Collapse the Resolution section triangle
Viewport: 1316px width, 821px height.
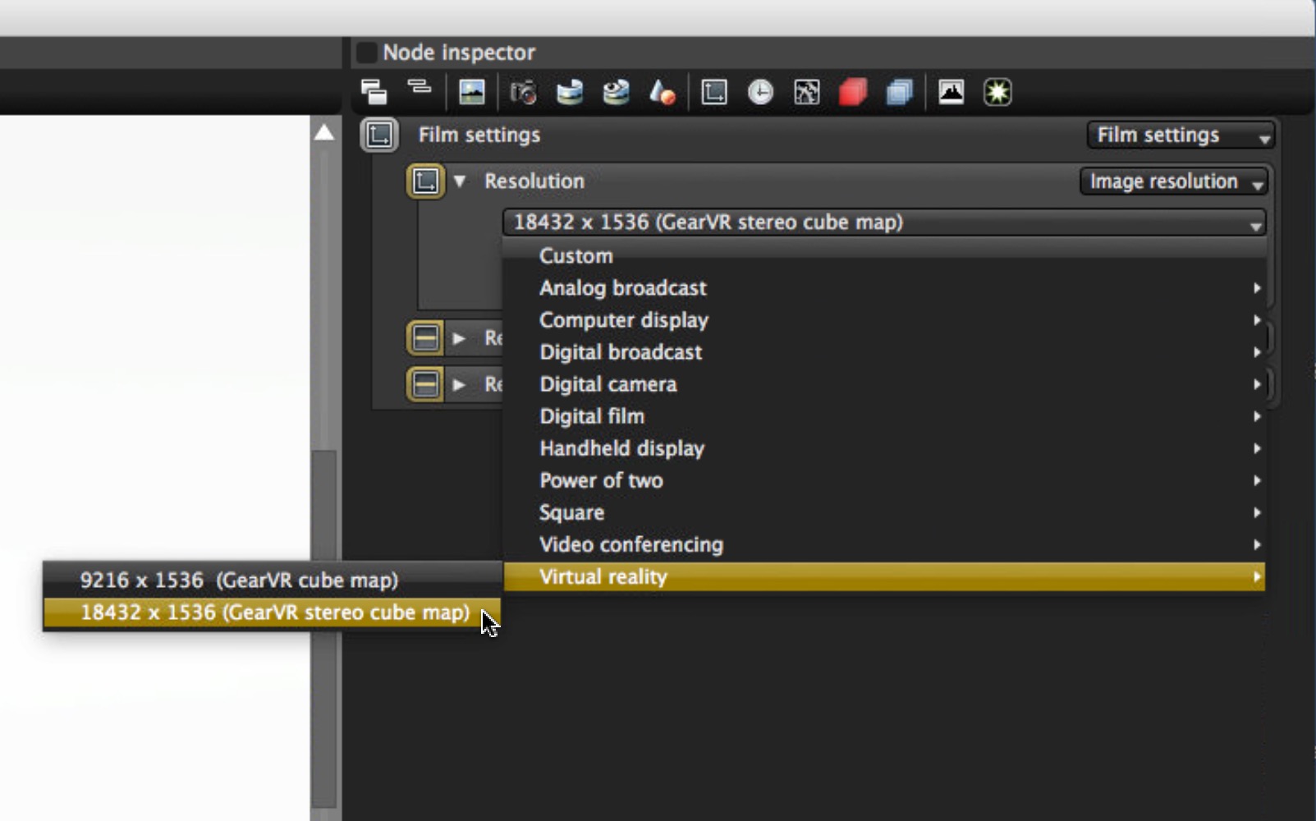point(460,181)
